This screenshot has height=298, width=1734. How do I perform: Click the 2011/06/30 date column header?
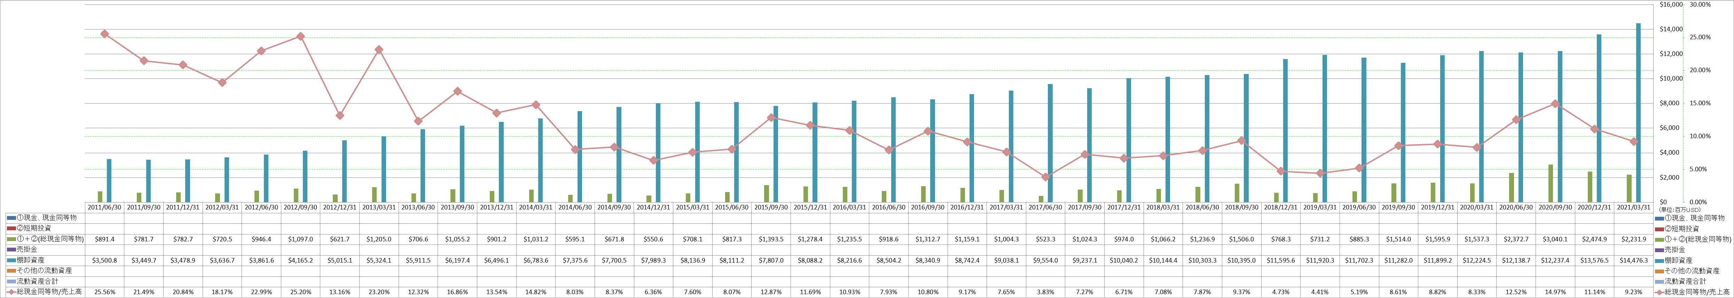click(x=104, y=207)
